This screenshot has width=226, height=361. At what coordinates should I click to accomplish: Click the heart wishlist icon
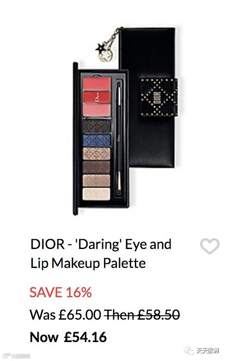click(210, 246)
